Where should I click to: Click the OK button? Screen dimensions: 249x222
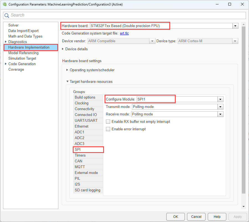click(x=175, y=217)
